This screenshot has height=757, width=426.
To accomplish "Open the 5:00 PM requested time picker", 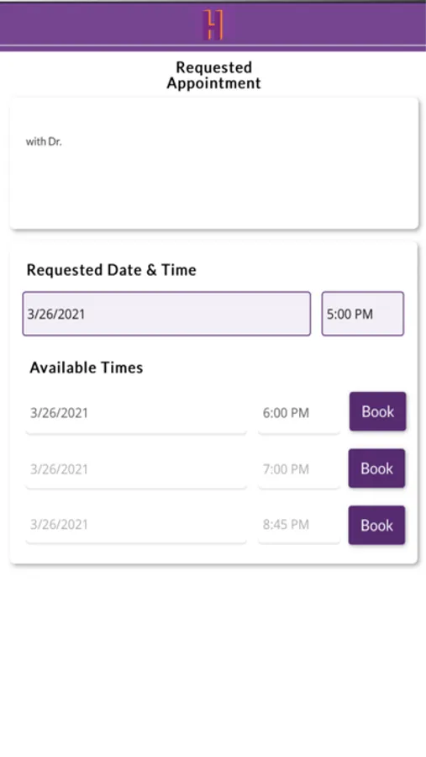I will (x=363, y=314).
